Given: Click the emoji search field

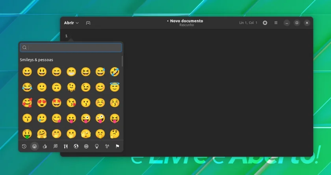Looking at the screenshot, I should click(x=71, y=47).
